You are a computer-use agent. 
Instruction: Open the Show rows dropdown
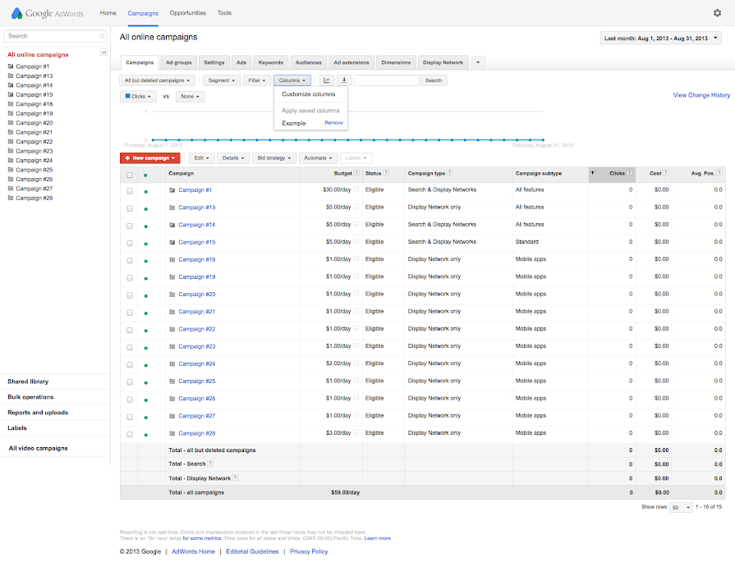click(x=681, y=508)
